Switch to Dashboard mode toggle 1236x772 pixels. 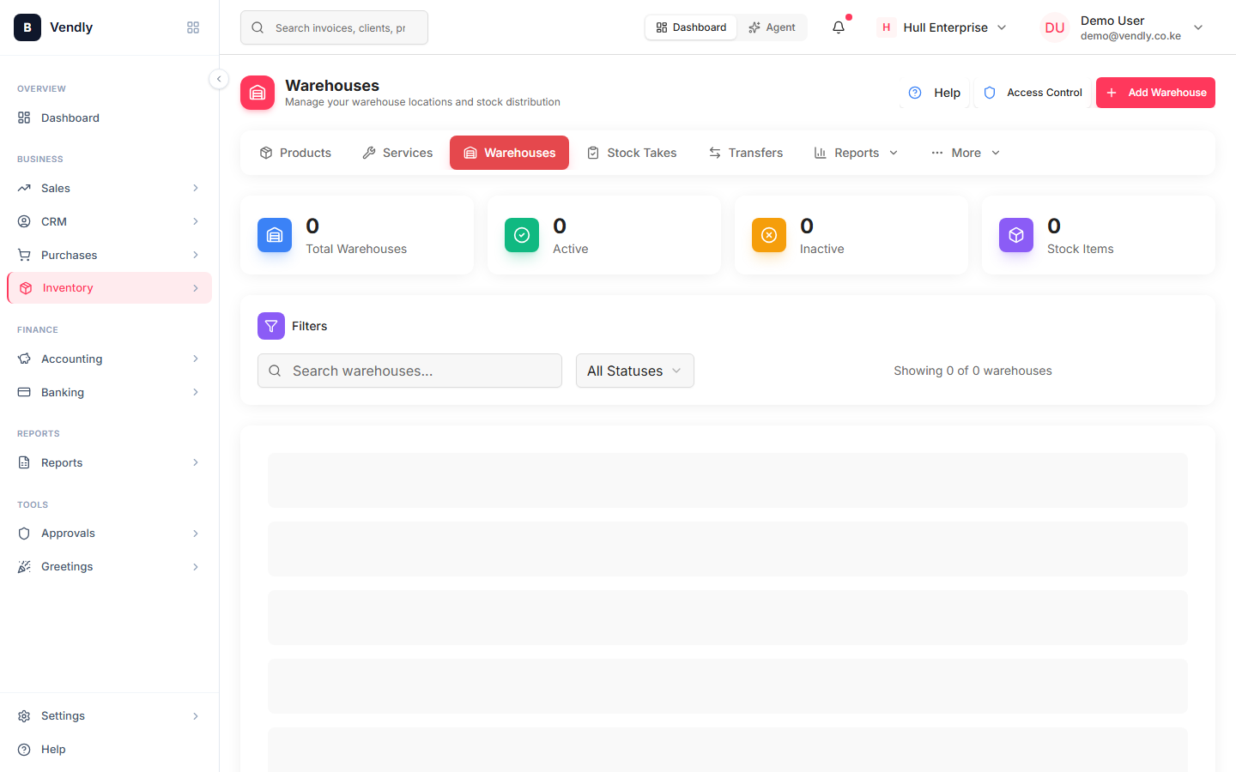tap(691, 27)
